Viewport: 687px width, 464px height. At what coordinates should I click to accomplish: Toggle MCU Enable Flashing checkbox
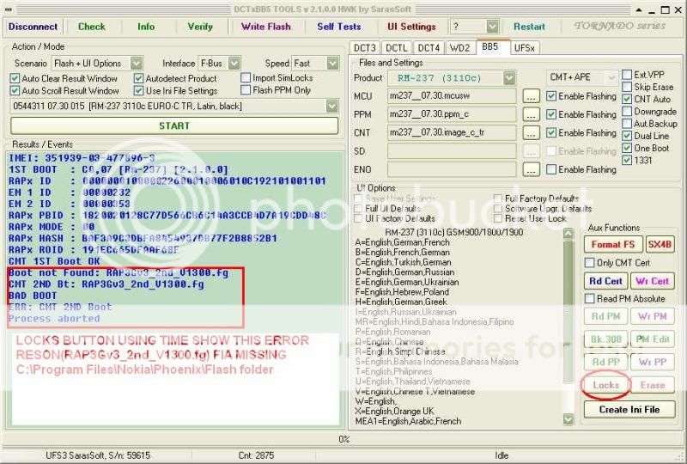coord(551,96)
